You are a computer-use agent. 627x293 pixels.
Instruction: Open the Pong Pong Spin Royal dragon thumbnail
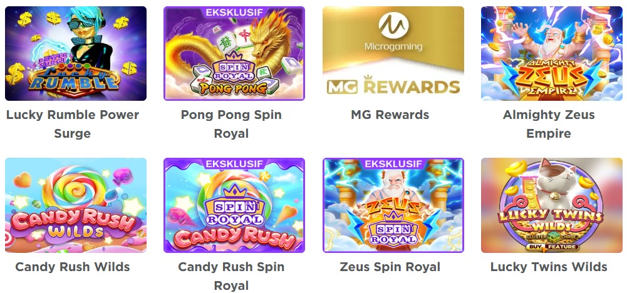point(234,53)
